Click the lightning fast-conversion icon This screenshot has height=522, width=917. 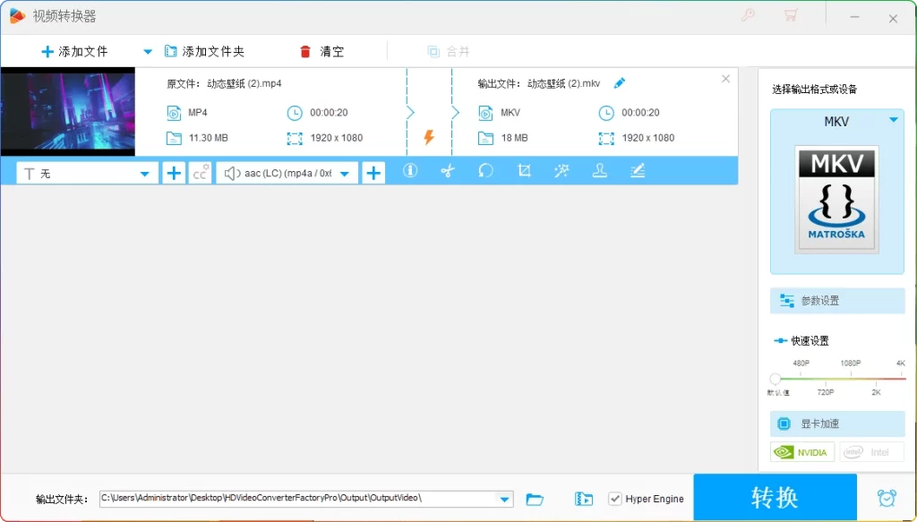pos(429,137)
